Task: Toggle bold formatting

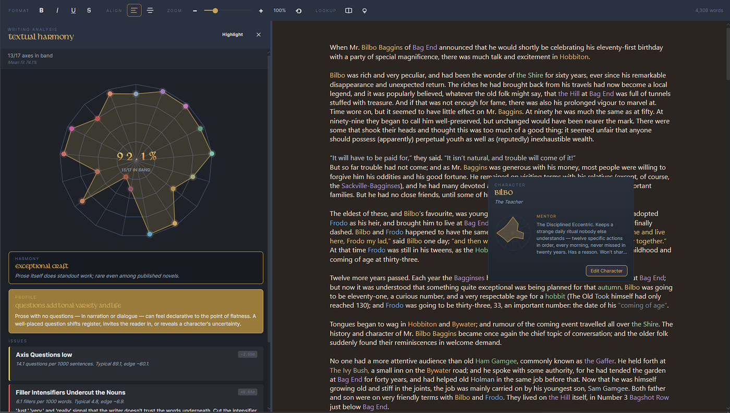Action: click(42, 10)
